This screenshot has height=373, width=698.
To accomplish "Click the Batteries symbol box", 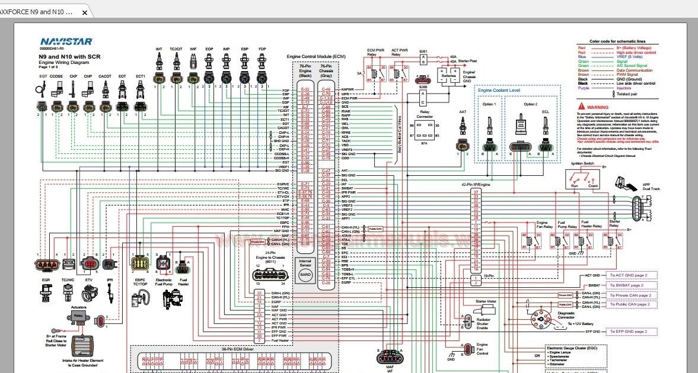I will (449, 76).
